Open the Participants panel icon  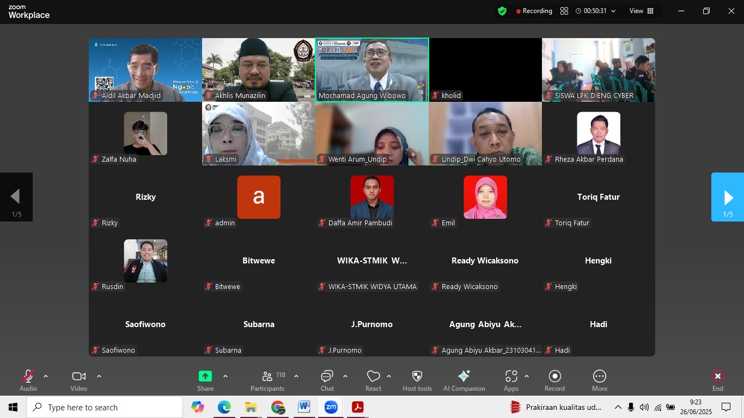coord(267,377)
